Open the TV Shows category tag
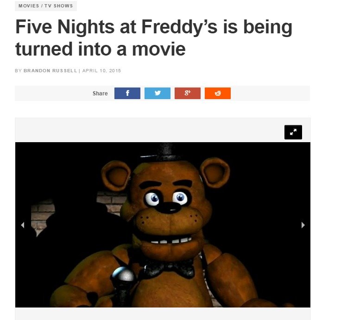The width and height of the screenshot is (347, 320). click(58, 6)
